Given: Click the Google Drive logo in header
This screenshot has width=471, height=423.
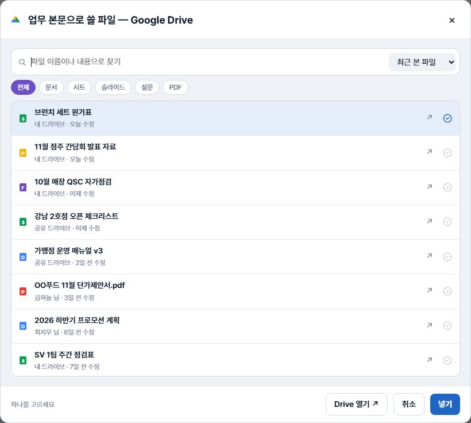Looking at the screenshot, I should point(16,20).
